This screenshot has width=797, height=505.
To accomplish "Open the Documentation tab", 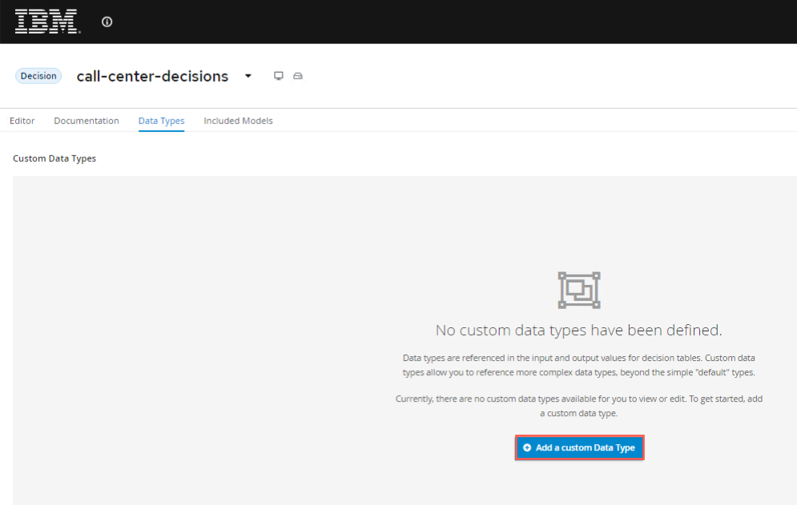I will (x=87, y=121).
